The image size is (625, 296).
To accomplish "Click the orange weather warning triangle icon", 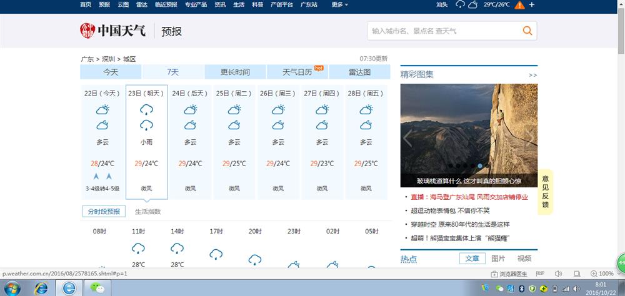I will pos(518,4).
